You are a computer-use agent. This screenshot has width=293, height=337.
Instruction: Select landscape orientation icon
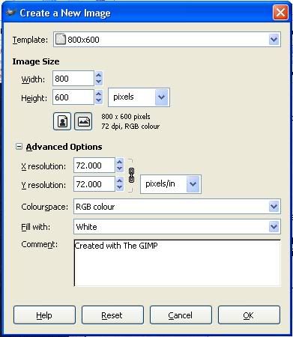tap(83, 121)
